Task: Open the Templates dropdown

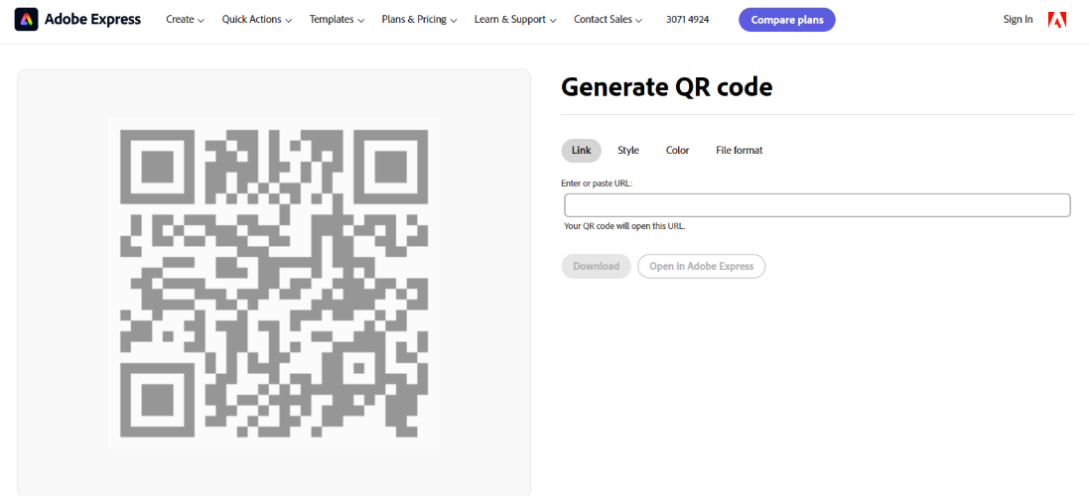Action: click(x=337, y=20)
